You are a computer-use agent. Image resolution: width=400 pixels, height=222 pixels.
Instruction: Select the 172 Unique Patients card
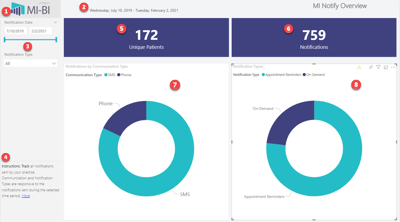(x=146, y=37)
